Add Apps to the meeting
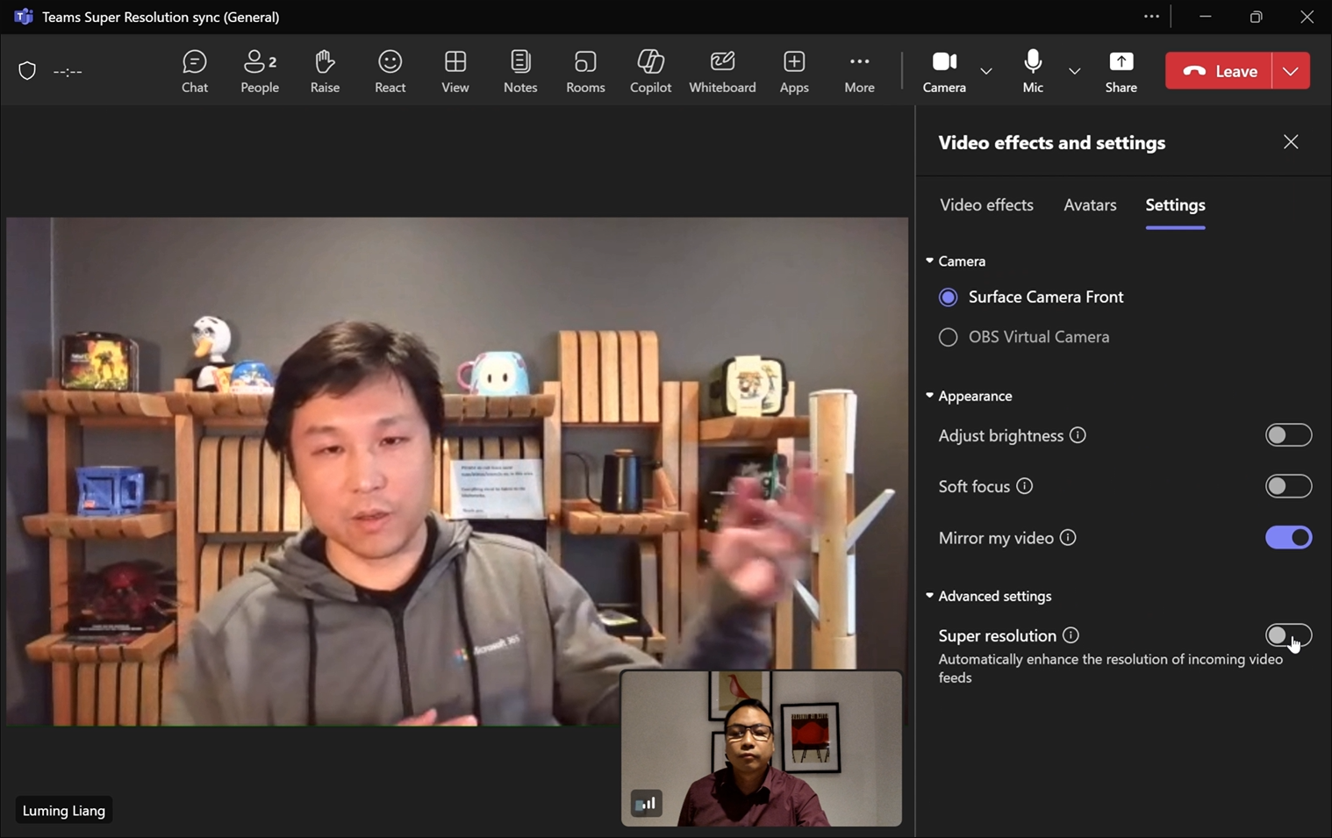 794,71
